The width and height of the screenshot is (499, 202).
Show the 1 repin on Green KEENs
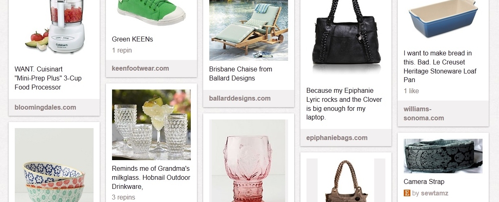[x=122, y=50]
